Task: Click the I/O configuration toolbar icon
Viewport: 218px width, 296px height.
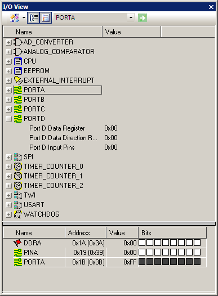Action: click(x=15, y=18)
